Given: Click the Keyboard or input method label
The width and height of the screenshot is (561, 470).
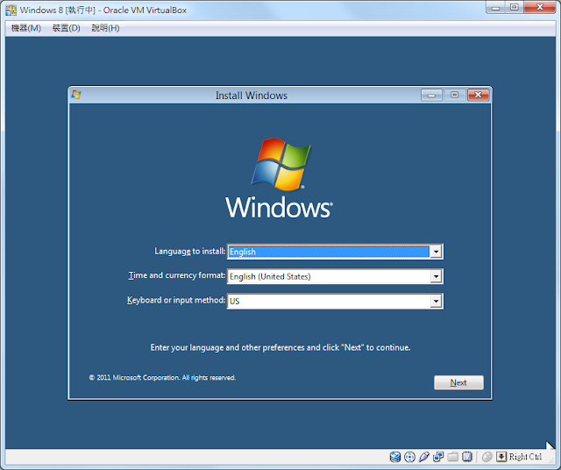Looking at the screenshot, I should pyautogui.click(x=176, y=300).
